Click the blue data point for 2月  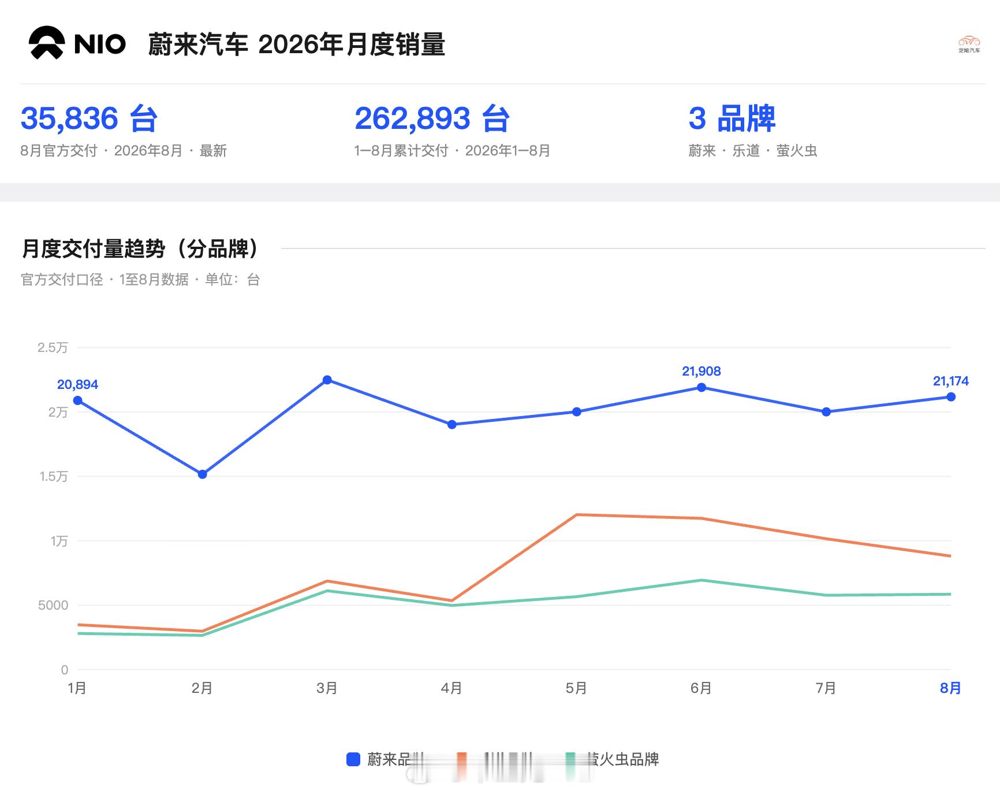click(x=203, y=474)
